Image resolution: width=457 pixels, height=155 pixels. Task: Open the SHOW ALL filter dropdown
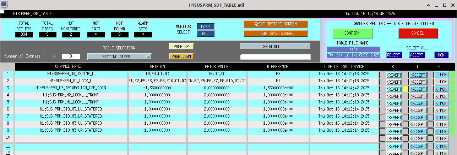(x=275, y=46)
